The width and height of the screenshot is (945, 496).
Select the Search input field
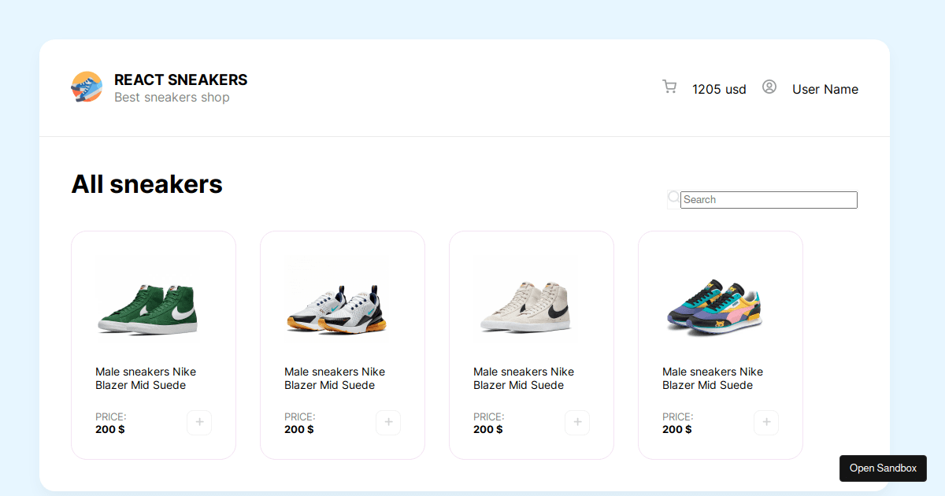point(768,199)
